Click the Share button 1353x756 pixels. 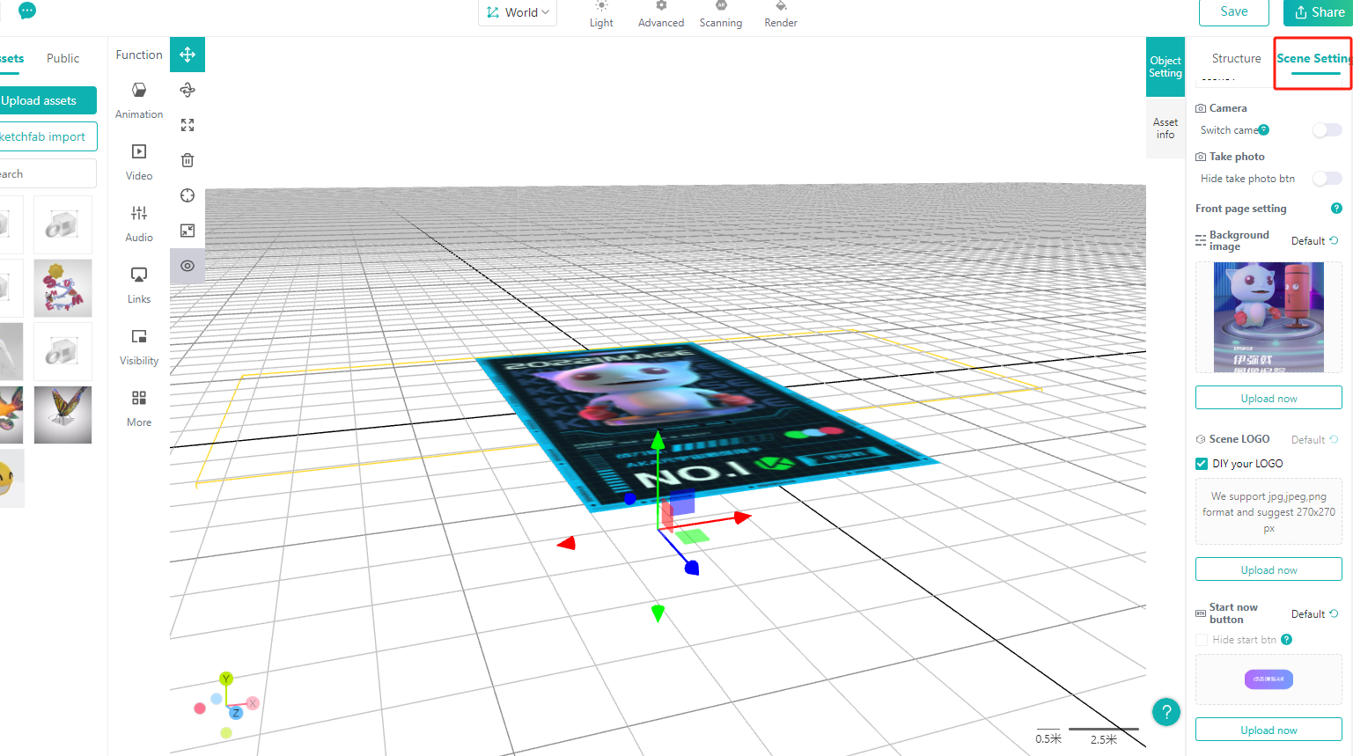pos(1319,12)
